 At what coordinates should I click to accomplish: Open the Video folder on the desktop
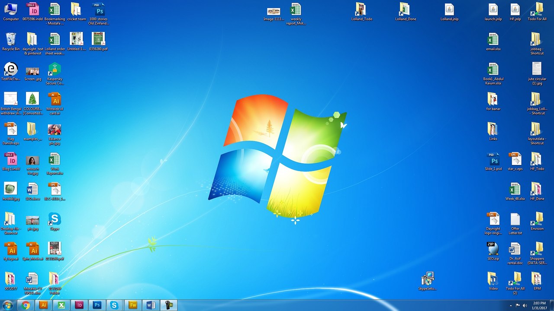pyautogui.click(x=493, y=281)
